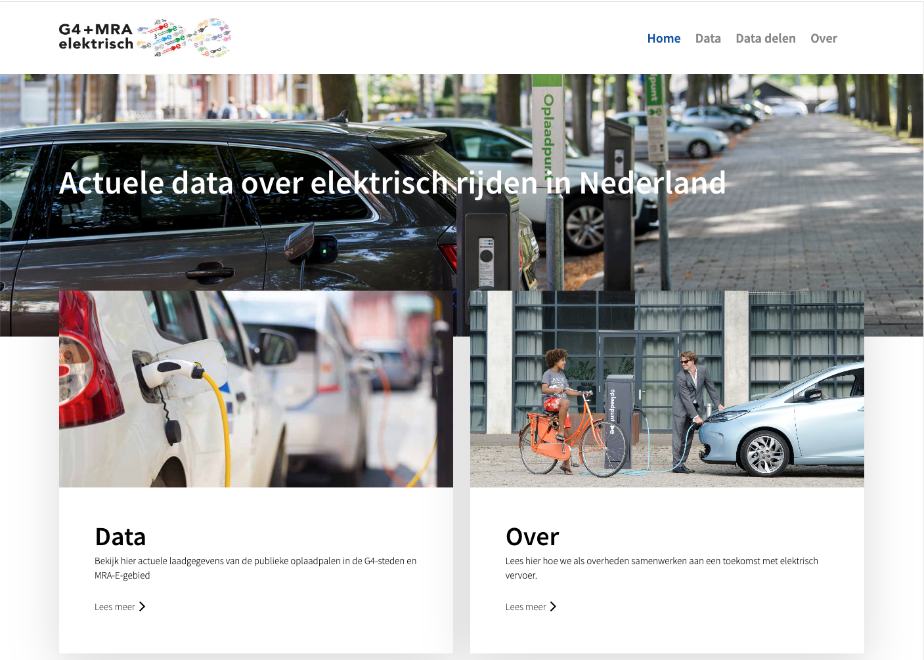
Task: Click the hero headline about elektrisch rijden
Action: pos(392,183)
